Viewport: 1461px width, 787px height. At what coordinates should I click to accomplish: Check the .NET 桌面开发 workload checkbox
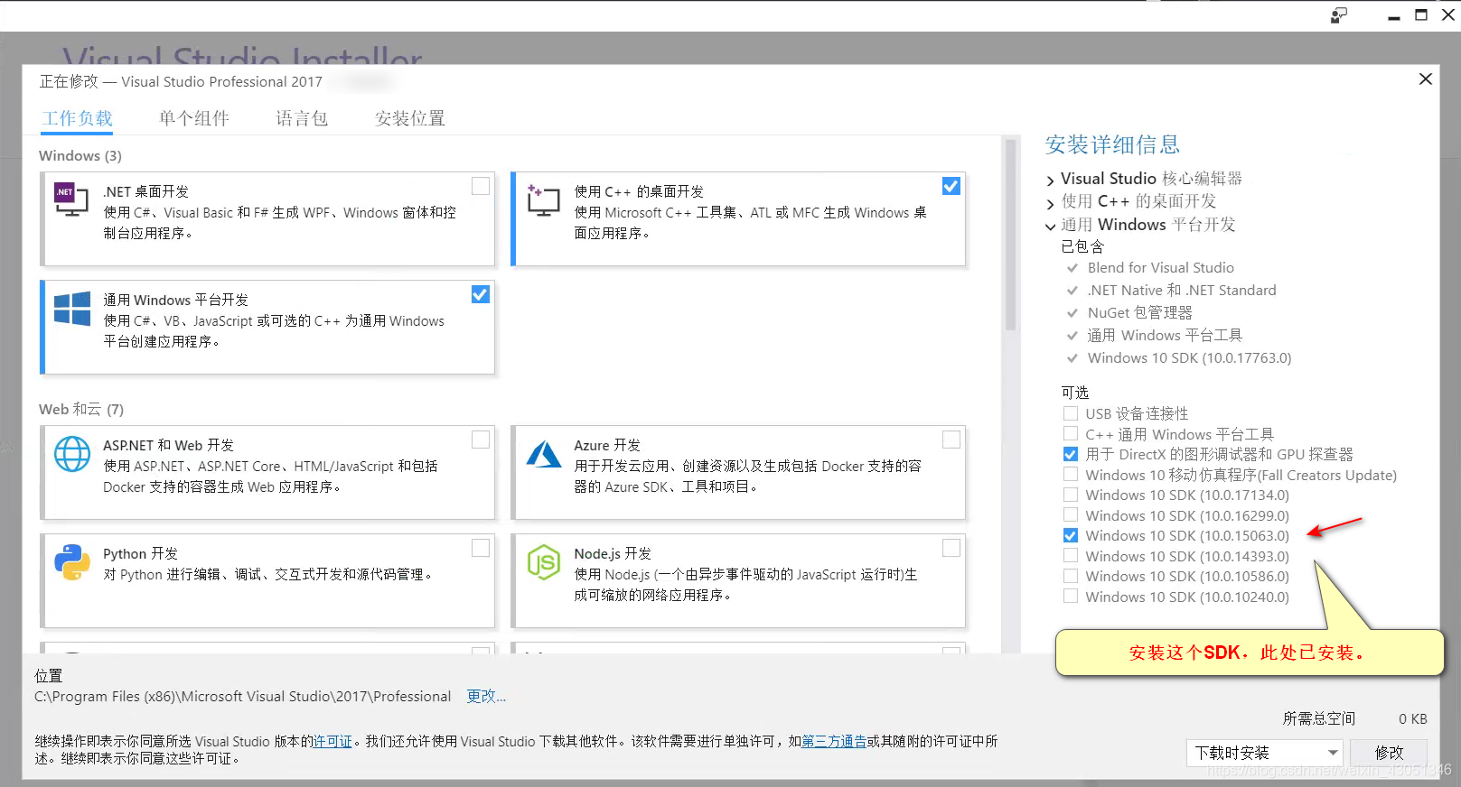coord(481,186)
